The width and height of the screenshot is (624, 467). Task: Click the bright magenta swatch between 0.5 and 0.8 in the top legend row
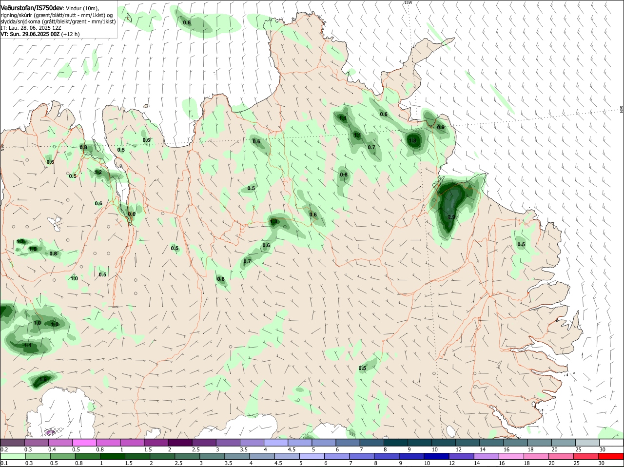click(x=84, y=443)
